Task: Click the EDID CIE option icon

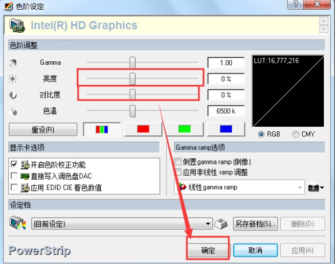Action: (x=25, y=187)
